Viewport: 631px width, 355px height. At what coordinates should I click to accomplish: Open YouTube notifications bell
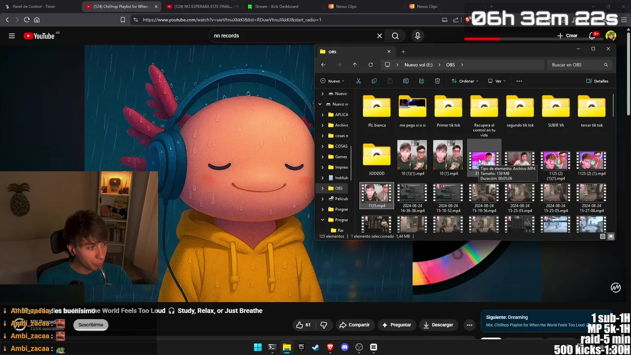[592, 35]
